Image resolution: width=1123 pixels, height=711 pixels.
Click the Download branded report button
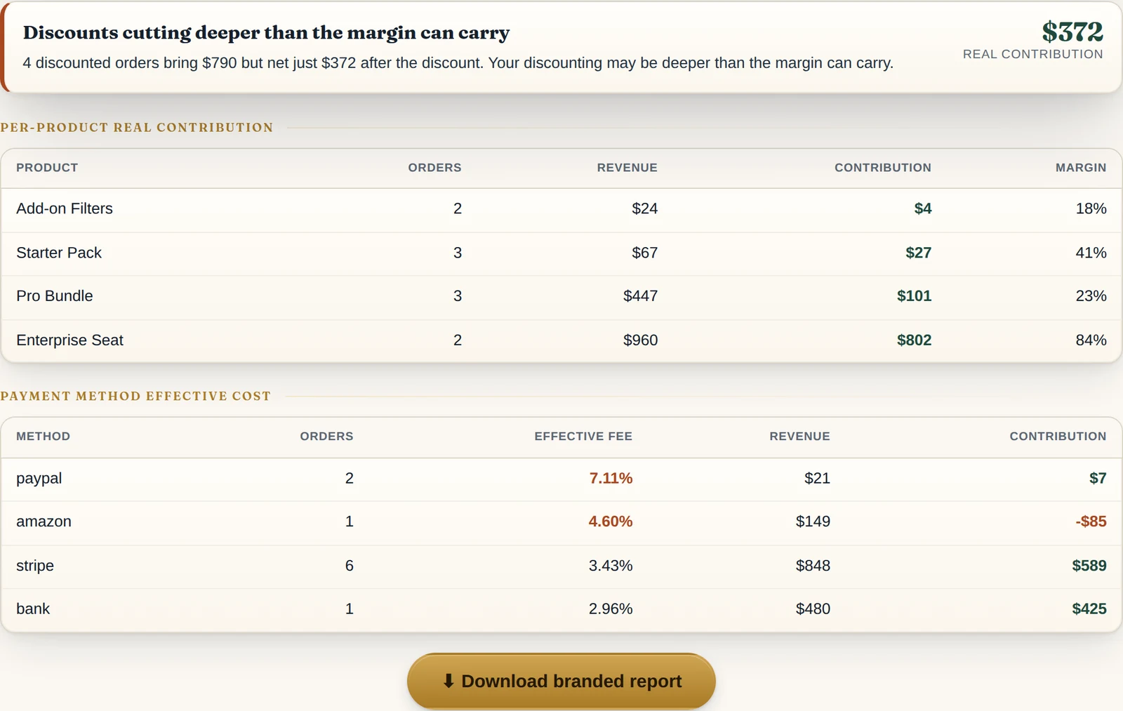click(x=561, y=681)
